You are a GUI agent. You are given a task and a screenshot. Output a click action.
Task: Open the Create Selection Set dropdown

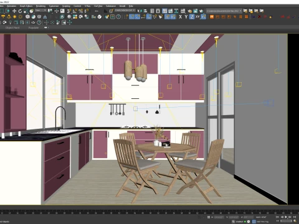point(125,11)
